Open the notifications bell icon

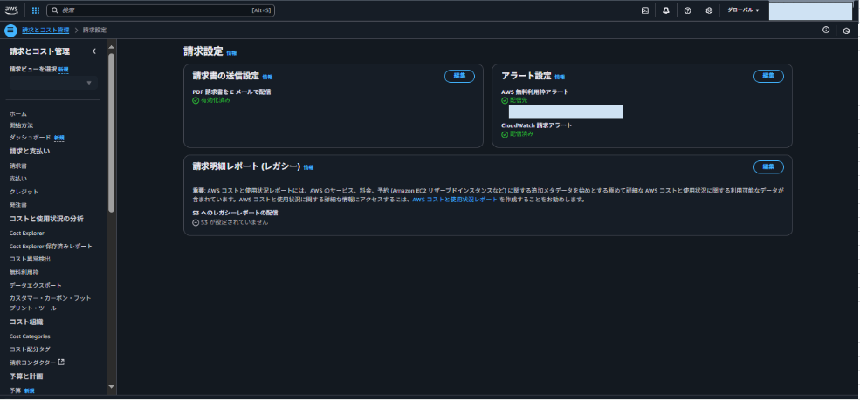point(666,10)
